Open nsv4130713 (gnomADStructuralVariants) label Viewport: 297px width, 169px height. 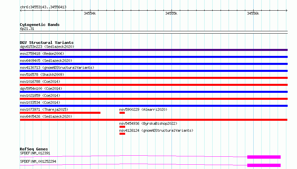tap(57, 68)
